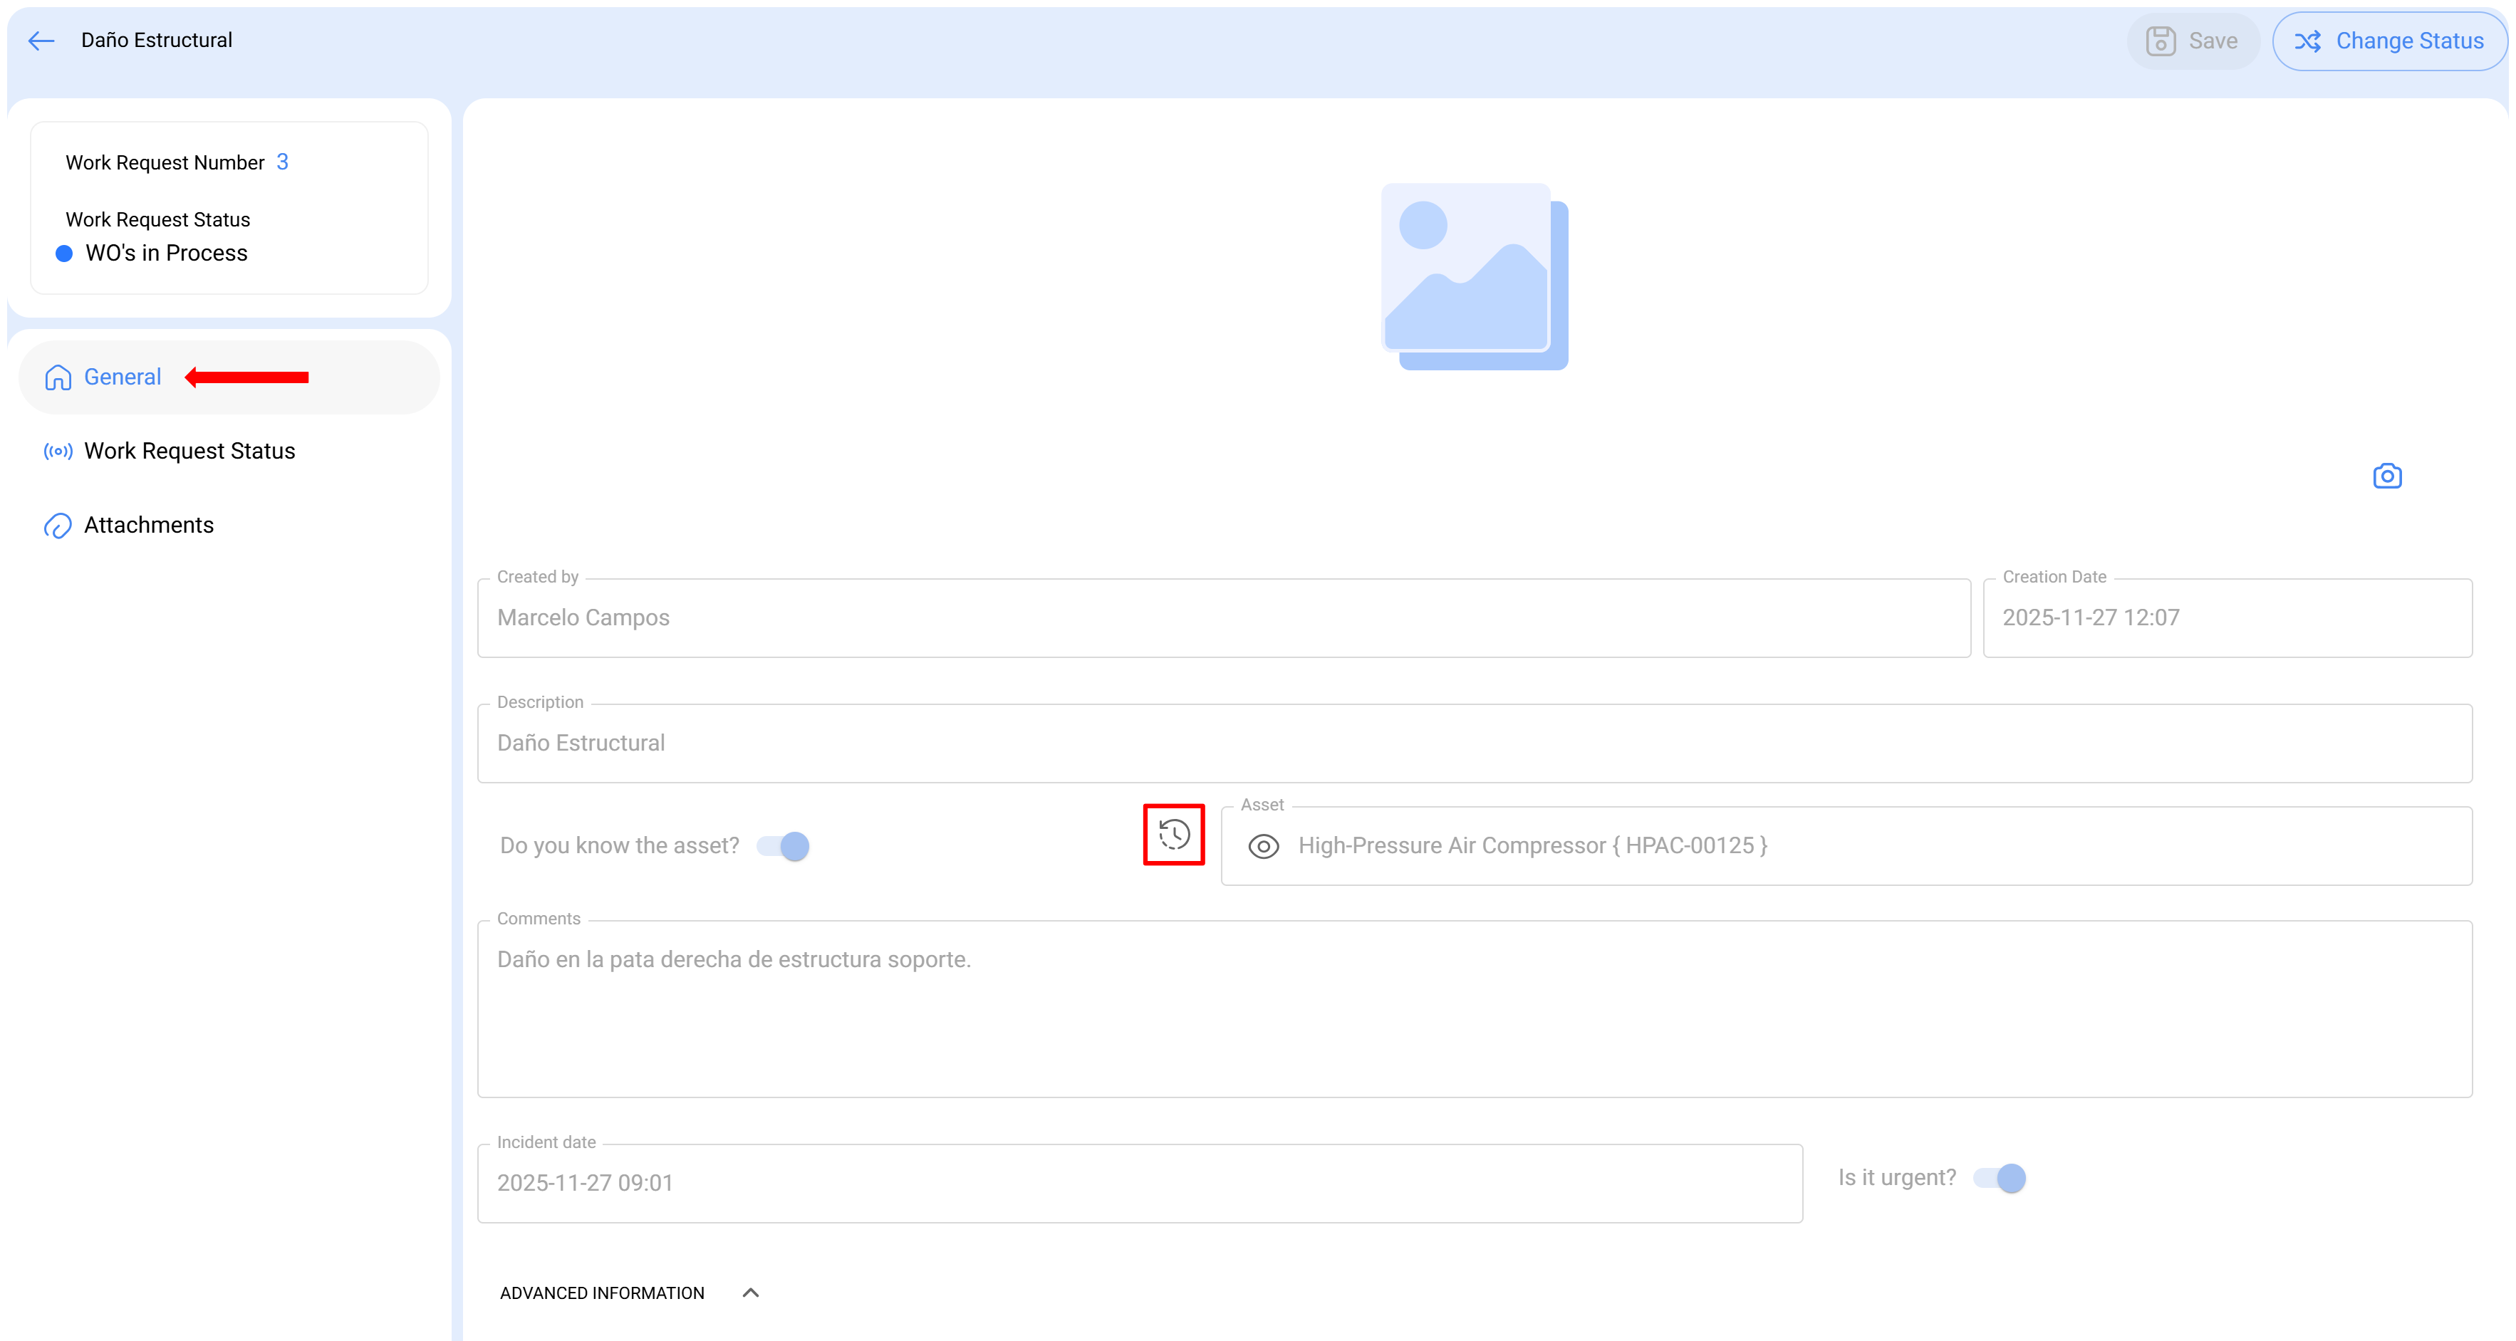Toggle the 'Is it urgent?' switch
Viewport: 2516px width, 1341px height.
2000,1178
